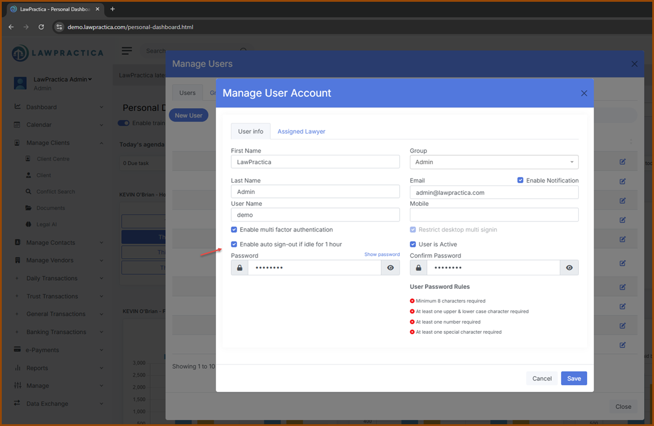Click the e-Payments card icon
Screen dimensions: 654x426
tap(17, 349)
